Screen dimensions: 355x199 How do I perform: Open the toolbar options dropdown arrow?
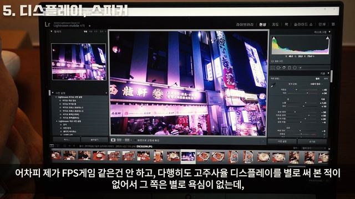(263, 141)
